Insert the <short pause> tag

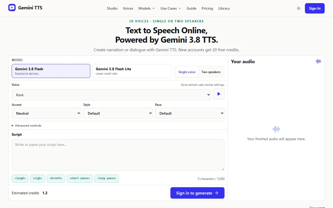tap(80, 178)
